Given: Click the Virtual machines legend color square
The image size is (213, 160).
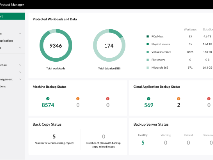Looking at the screenshot, I should click(148, 52).
